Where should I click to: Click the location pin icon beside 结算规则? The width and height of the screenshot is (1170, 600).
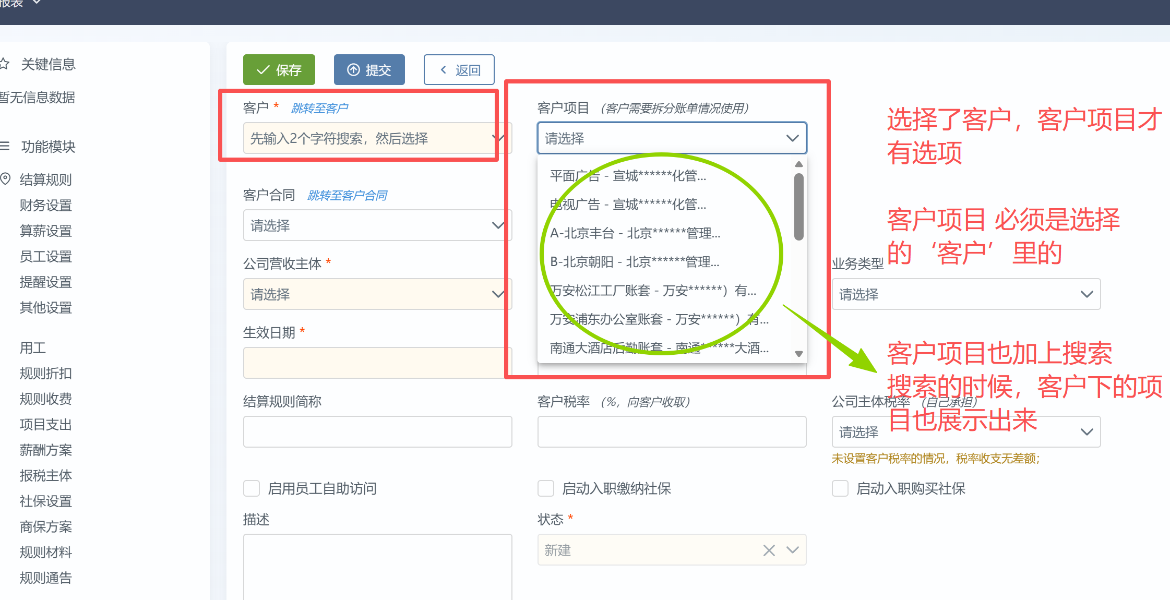click(x=5, y=179)
